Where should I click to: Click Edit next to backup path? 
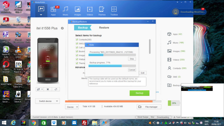click(x=143, y=73)
